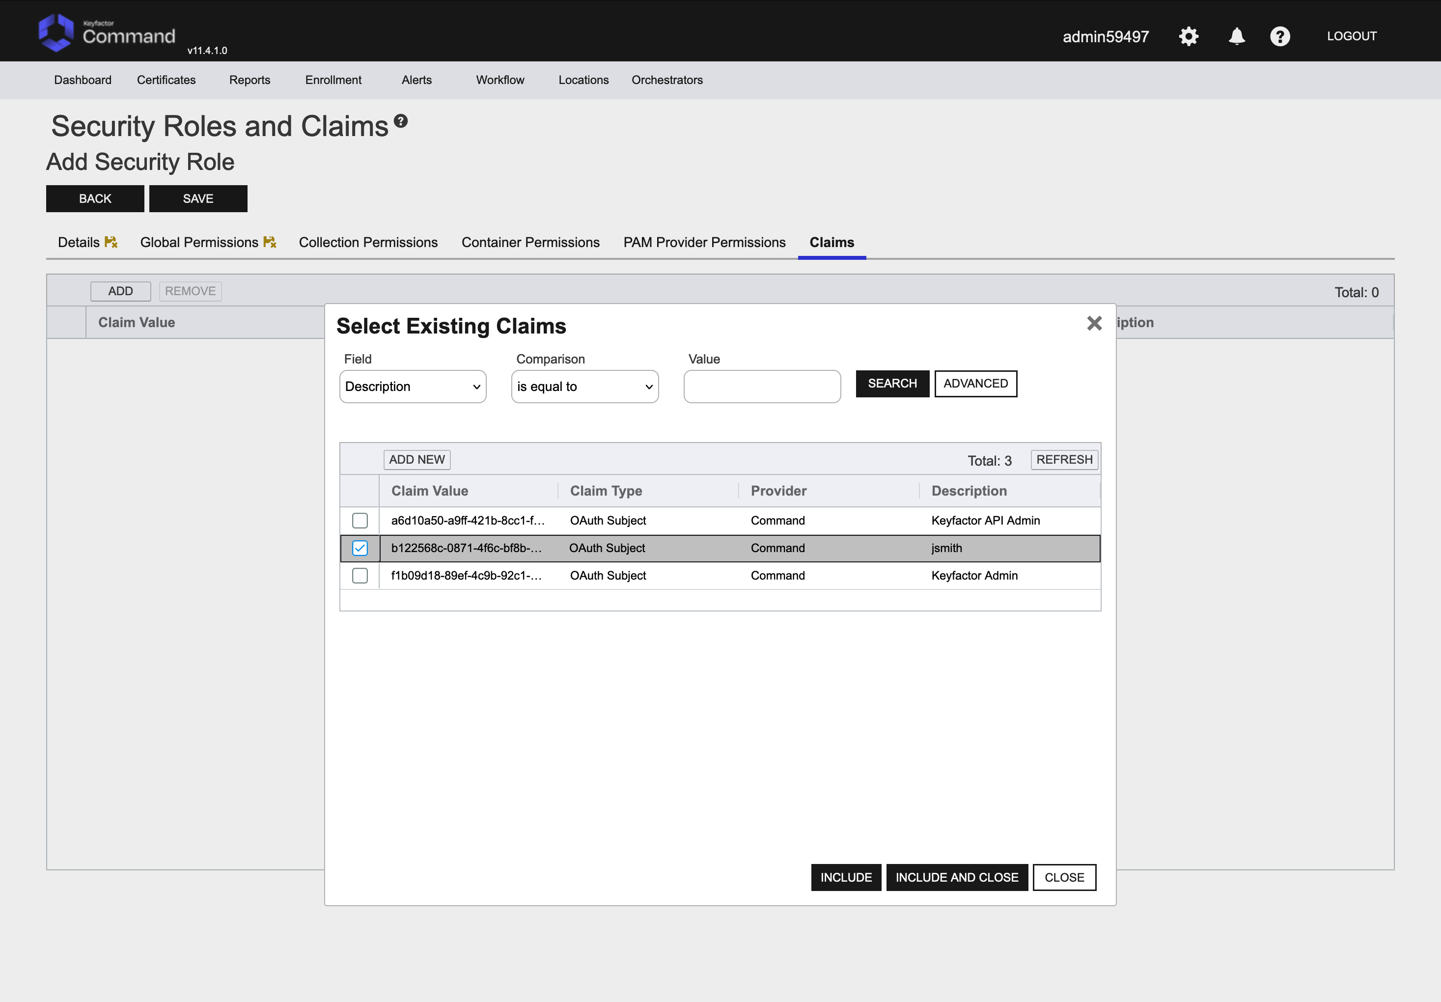This screenshot has width=1441, height=1002.
Task: Open the help question mark in header
Action: click(1280, 36)
